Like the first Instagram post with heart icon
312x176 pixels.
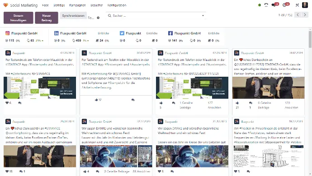click(x=7, y=103)
